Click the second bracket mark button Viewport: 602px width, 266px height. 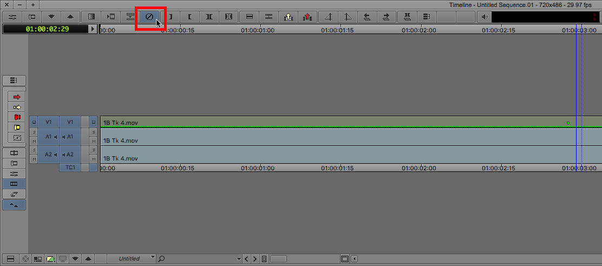click(189, 17)
